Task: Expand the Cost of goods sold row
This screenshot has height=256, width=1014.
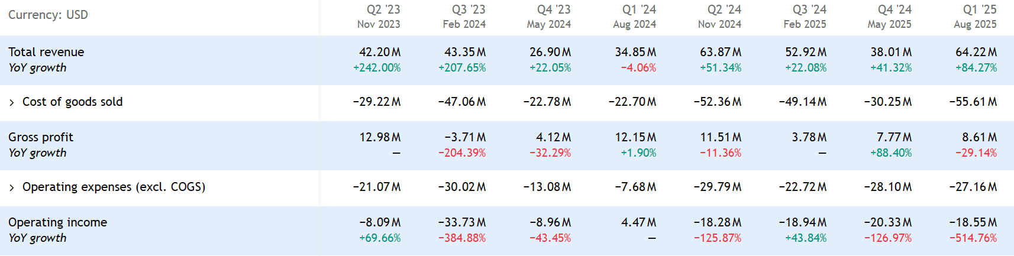Action: (12, 102)
